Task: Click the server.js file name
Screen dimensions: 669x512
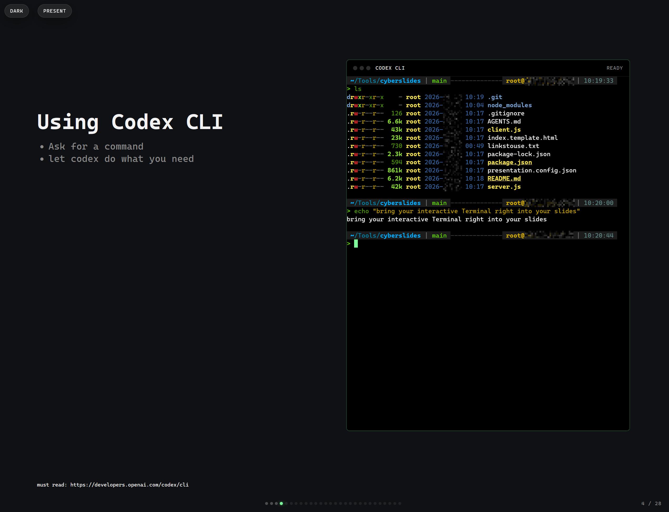Action: click(504, 187)
